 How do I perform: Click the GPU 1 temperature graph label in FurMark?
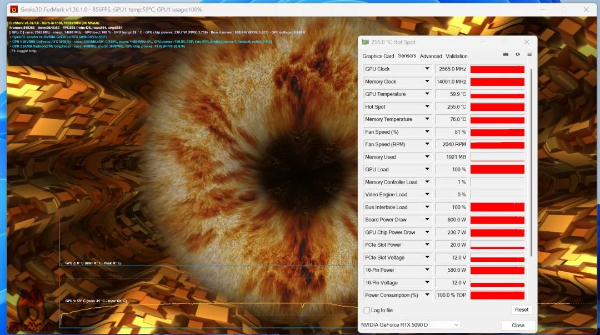pos(96,301)
